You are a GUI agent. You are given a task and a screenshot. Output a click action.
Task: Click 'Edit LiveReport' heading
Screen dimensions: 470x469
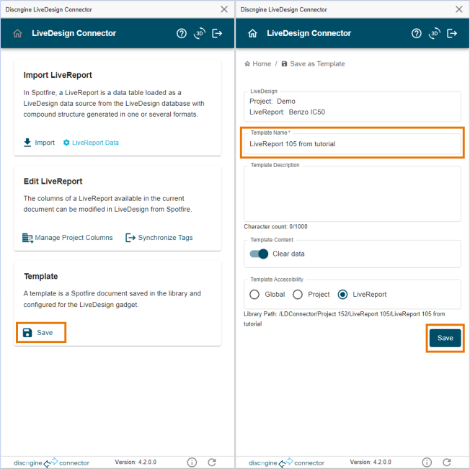tap(53, 182)
